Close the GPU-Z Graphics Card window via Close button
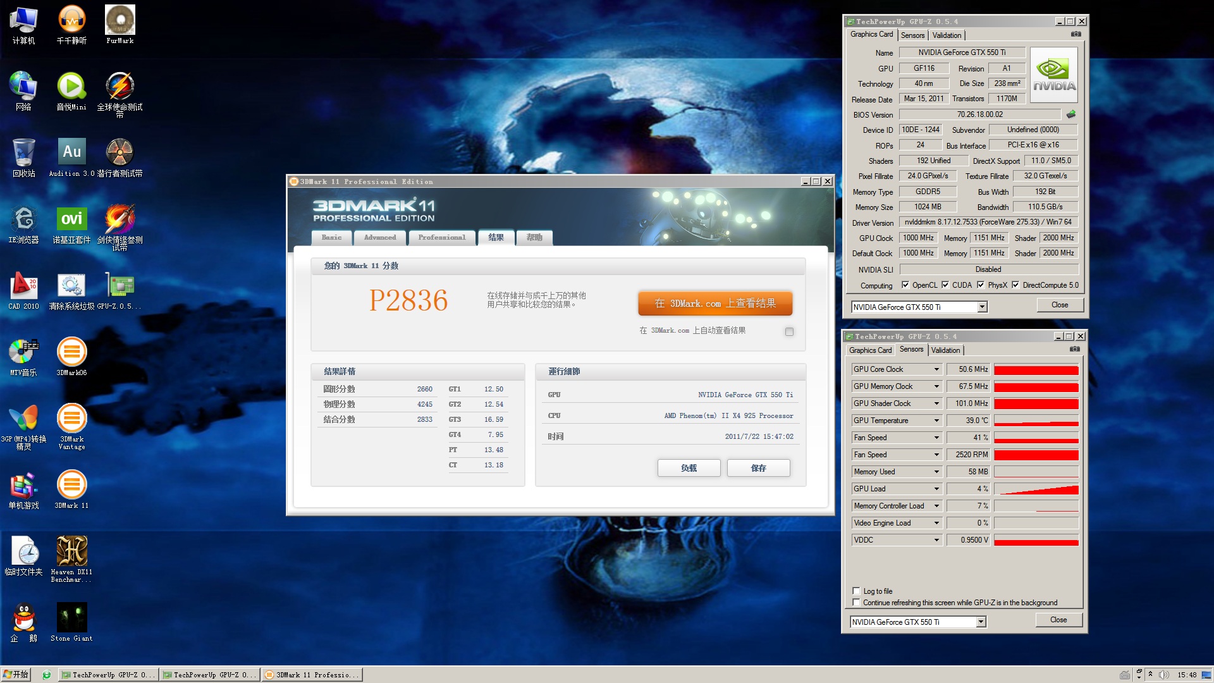 tap(1060, 305)
